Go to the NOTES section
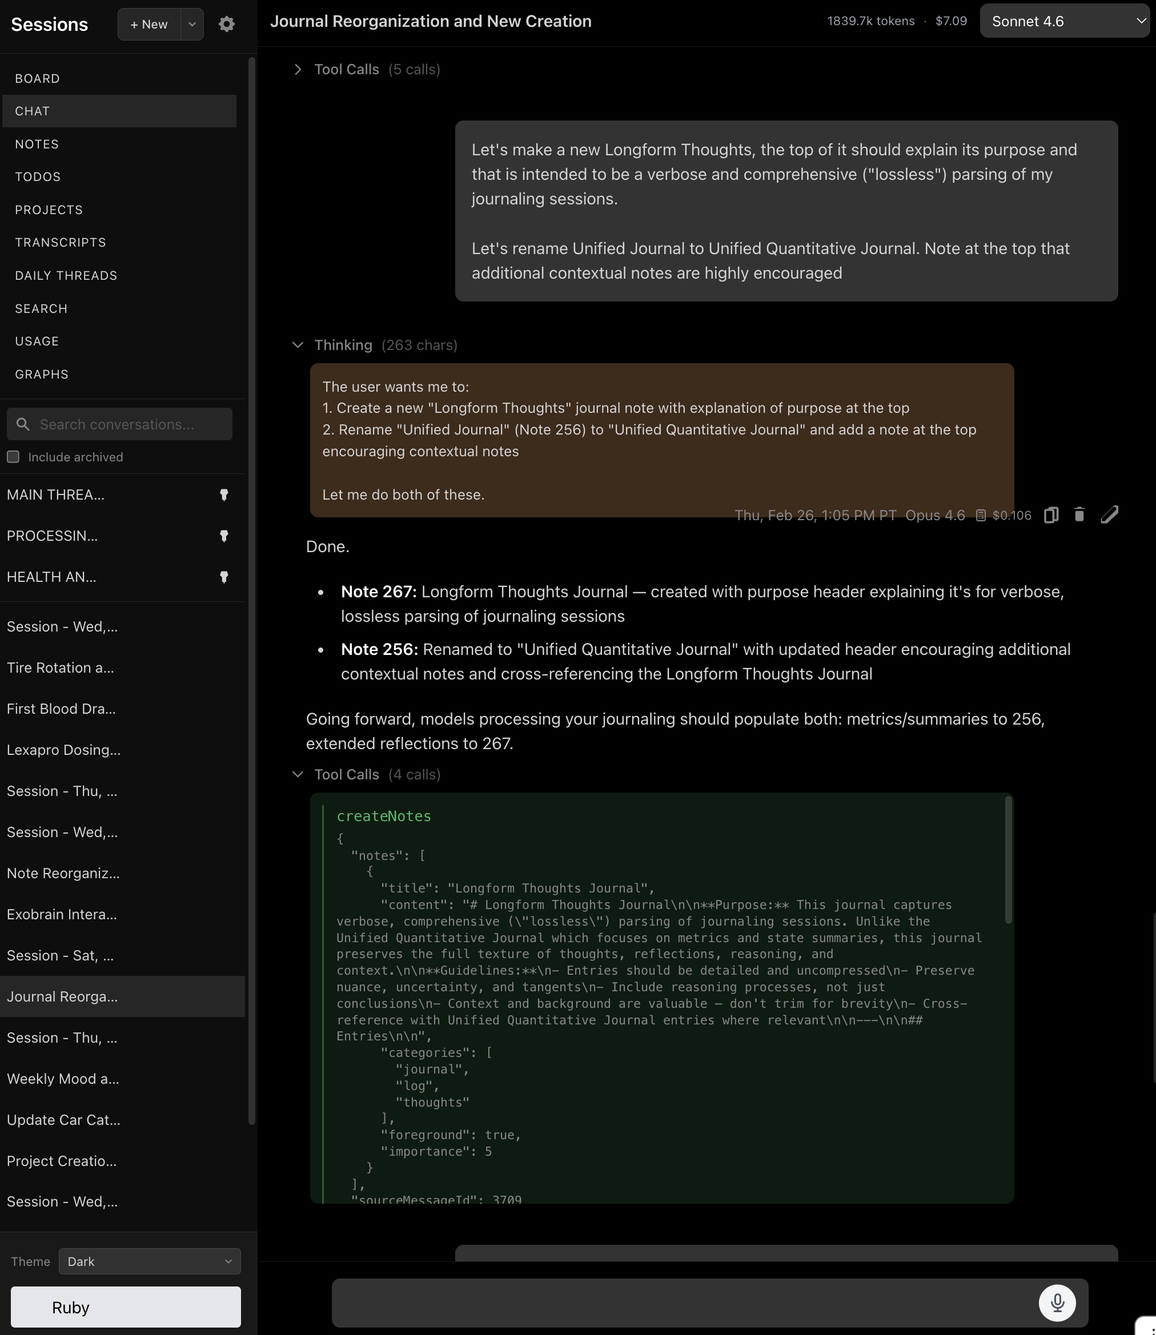Screen dimensions: 1156x1335 [x=37, y=144]
